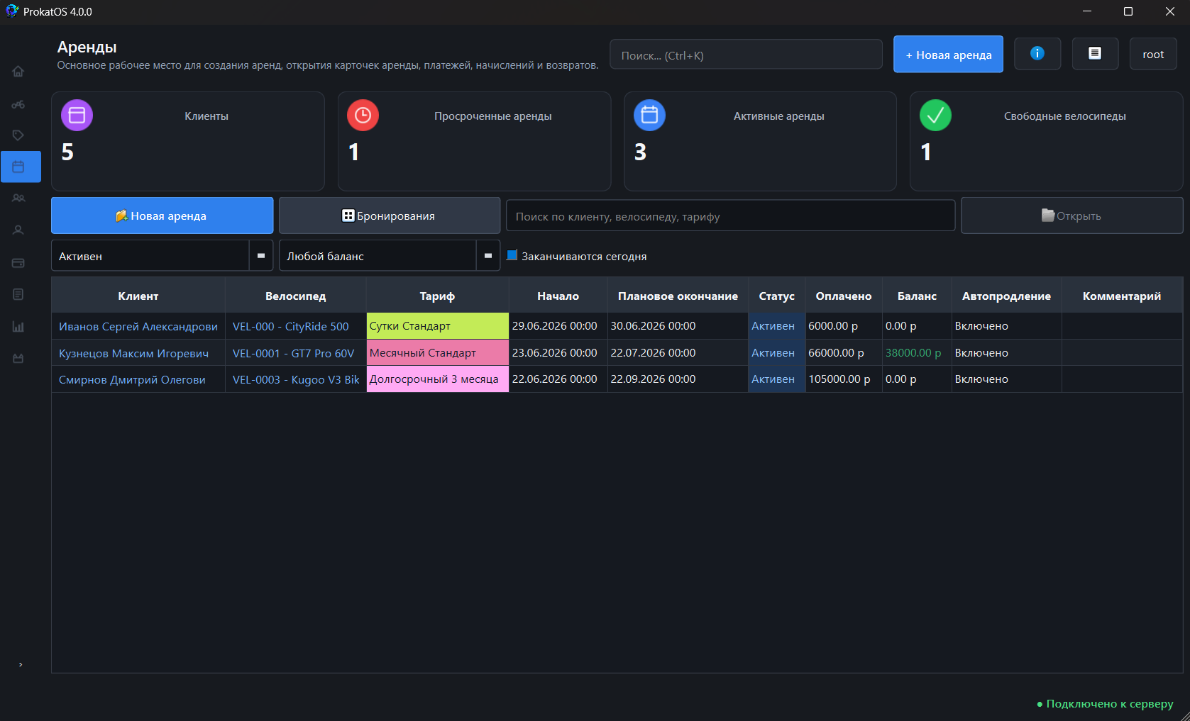Open client Иванов Сергей Александрови
This screenshot has width=1190, height=721.
pyautogui.click(x=138, y=326)
